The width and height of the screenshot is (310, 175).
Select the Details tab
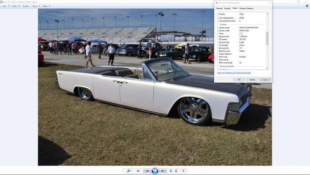click(x=235, y=8)
